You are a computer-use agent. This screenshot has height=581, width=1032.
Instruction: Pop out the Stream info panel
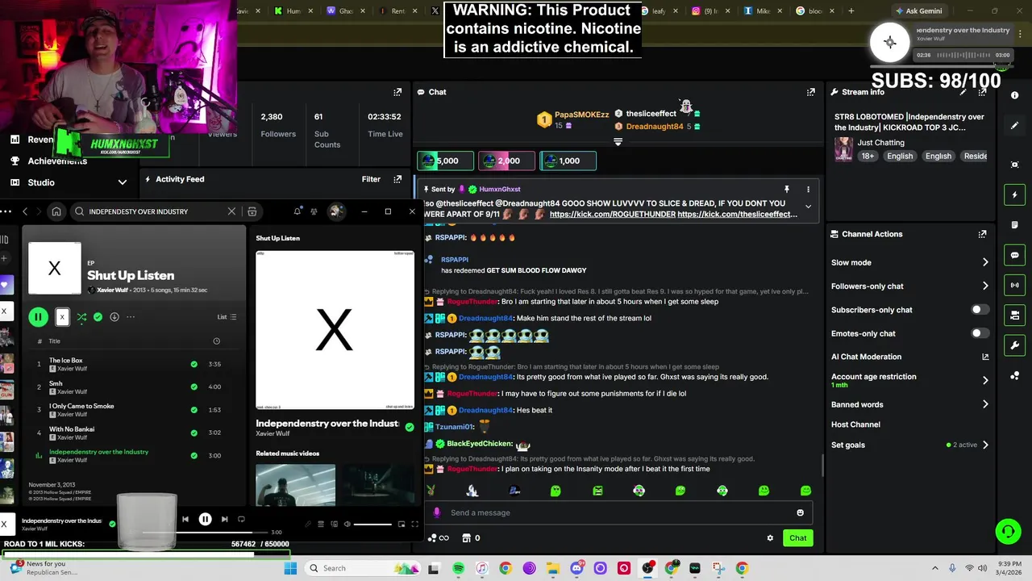coord(982,92)
